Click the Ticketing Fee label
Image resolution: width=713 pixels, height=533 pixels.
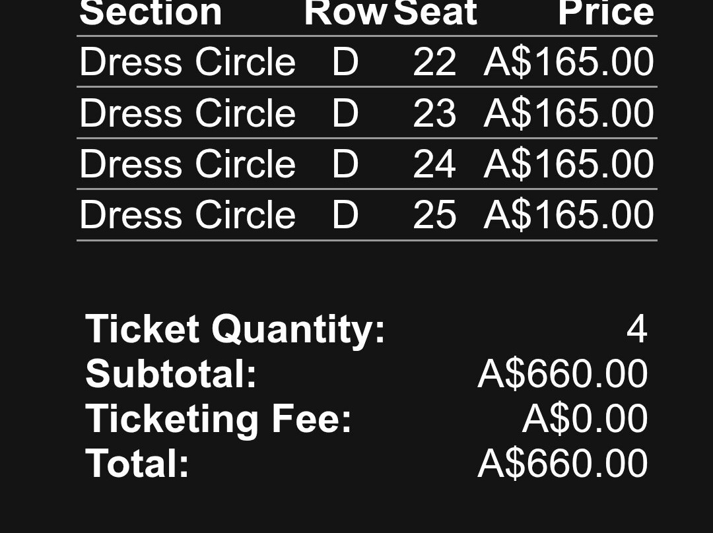coord(219,418)
